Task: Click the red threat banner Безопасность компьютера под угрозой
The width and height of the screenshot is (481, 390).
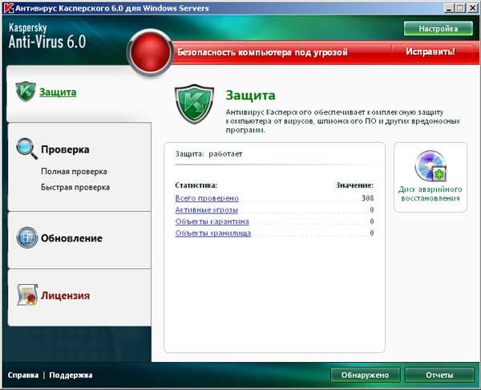Action: pos(263,52)
